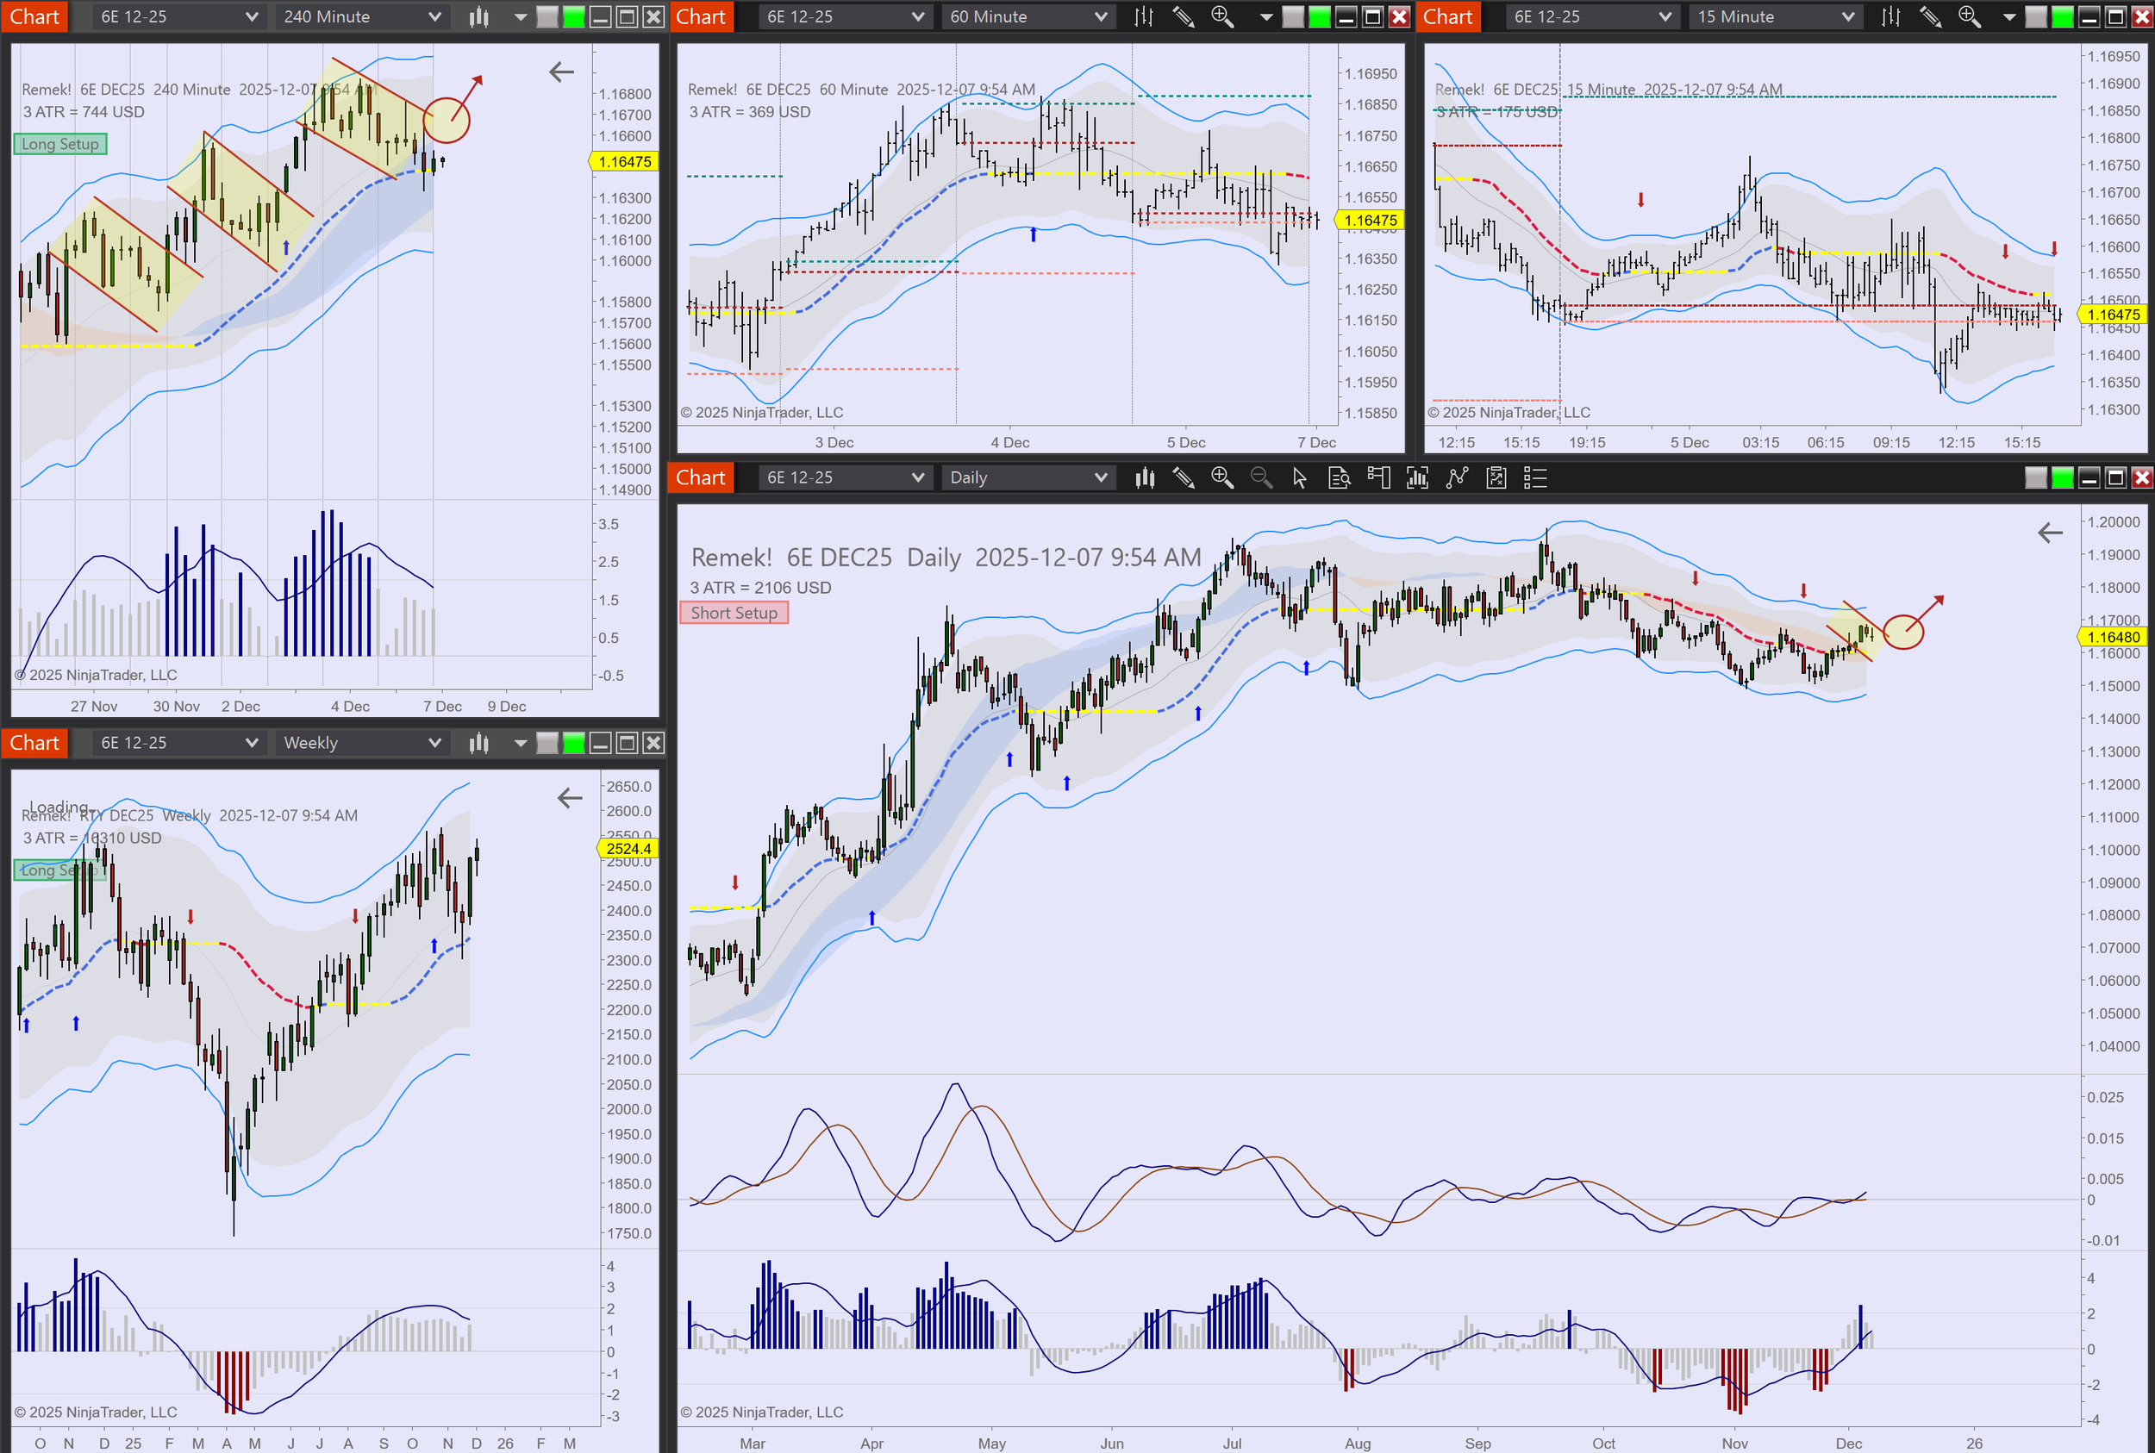Viewport: 2155px width, 1453px height.
Task: Click Chart title tab of Weekly window
Action: click(x=34, y=743)
